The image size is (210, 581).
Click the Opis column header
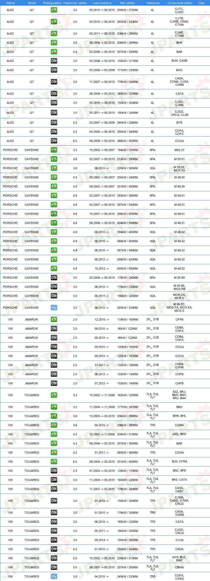click(x=201, y=3)
